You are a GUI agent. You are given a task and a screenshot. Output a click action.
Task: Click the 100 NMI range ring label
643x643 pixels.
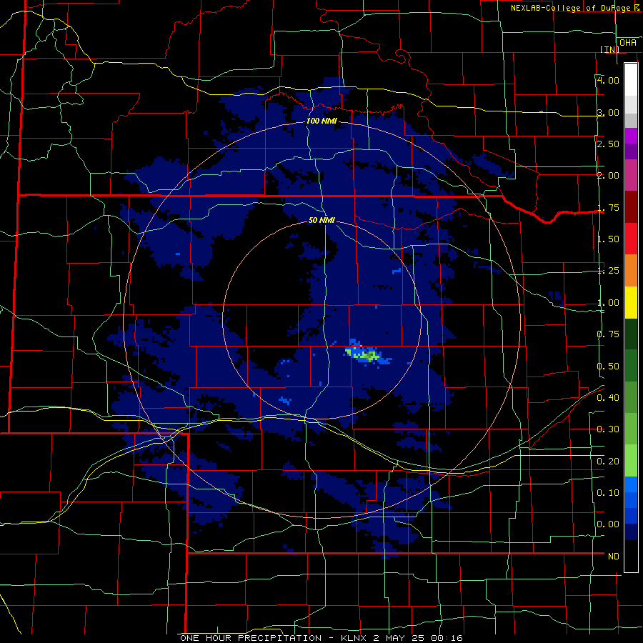click(322, 121)
